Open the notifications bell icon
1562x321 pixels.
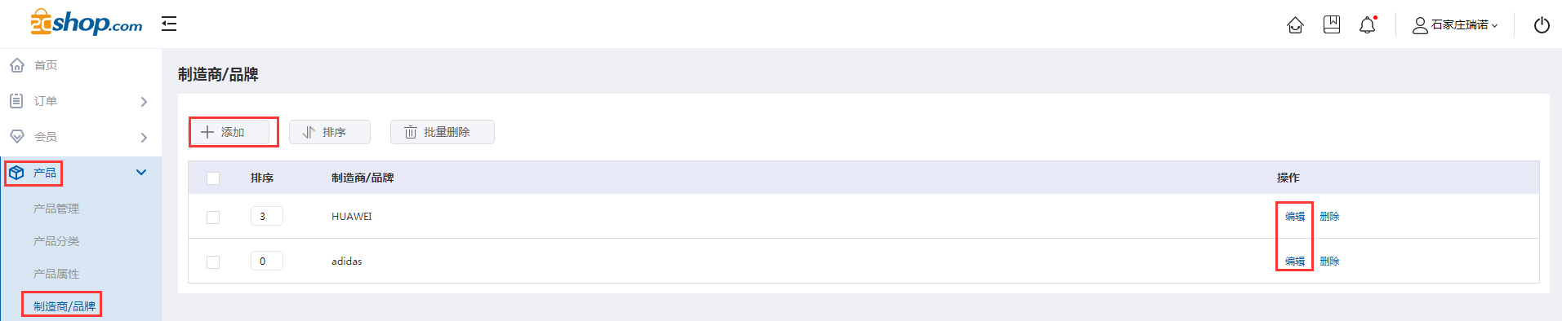click(x=1368, y=25)
